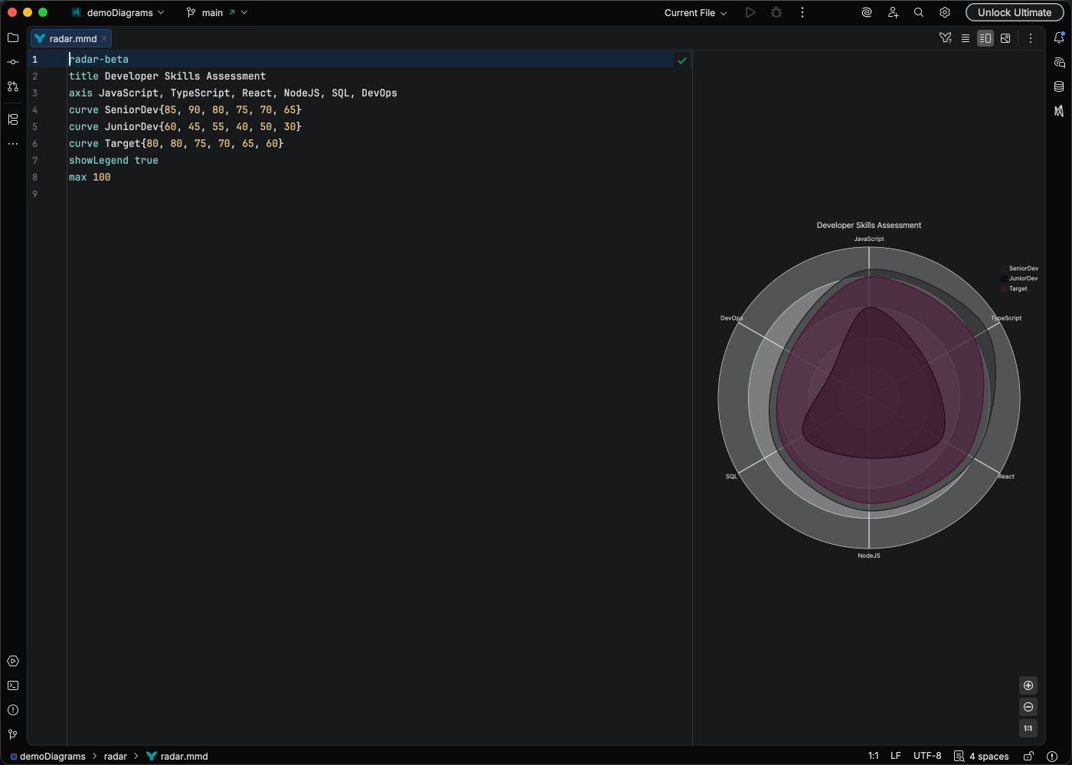This screenshot has height=765, width=1072.
Task: Open notifications via the bell icon
Action: pos(1060,36)
